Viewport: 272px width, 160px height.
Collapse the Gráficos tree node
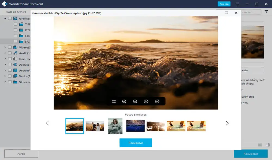[x=5, y=18]
